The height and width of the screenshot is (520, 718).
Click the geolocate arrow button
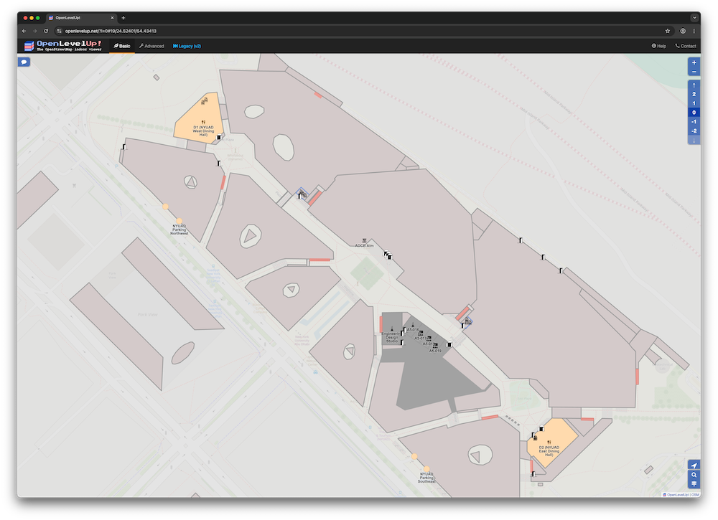pos(694,465)
